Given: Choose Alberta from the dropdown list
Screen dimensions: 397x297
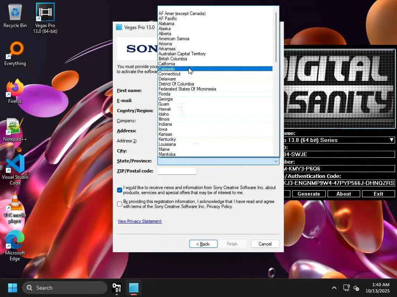Looking at the screenshot, I should click(x=215, y=34).
